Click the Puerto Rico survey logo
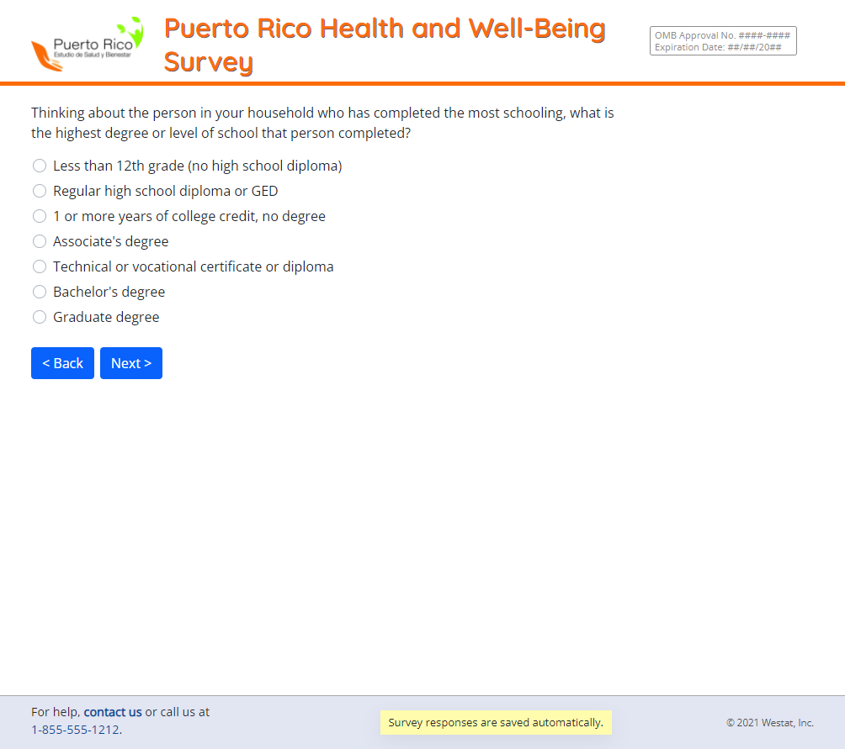The image size is (845, 749). click(88, 44)
